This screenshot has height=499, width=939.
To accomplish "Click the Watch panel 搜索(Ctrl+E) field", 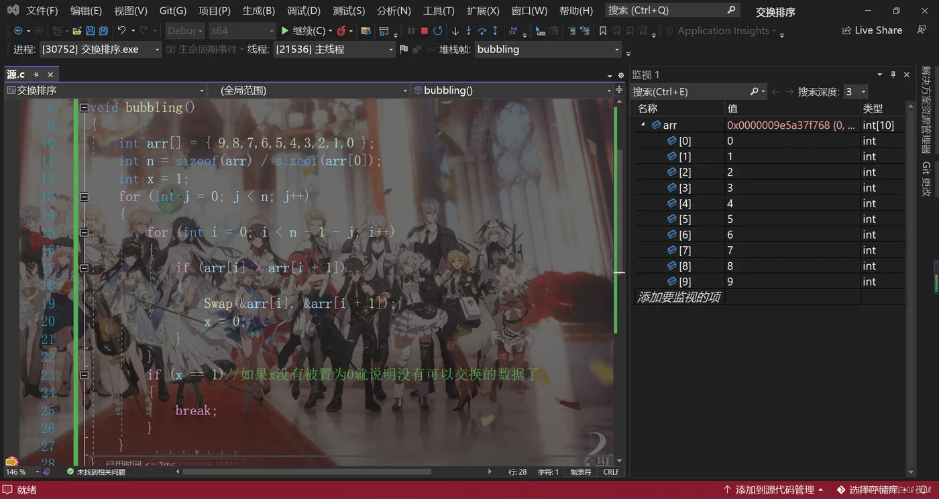I will [699, 91].
